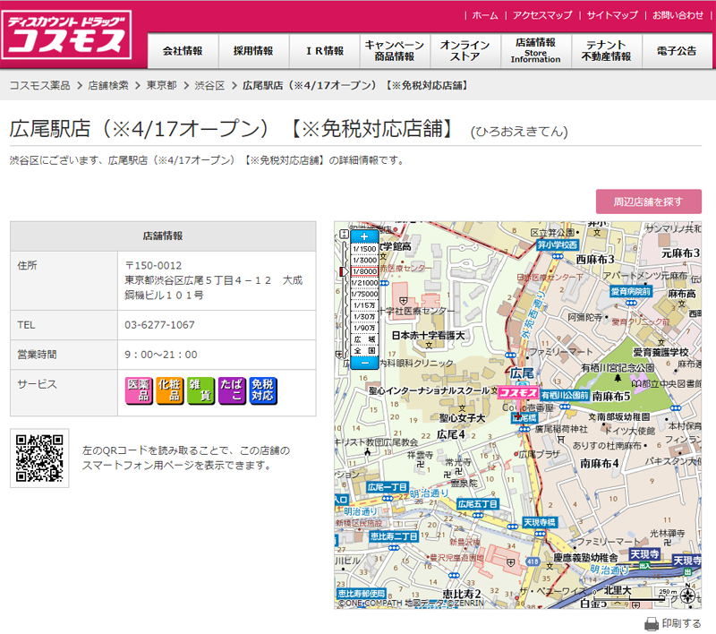Click the map zoom slider handle
Image resolution: width=716 pixels, height=634 pixels.
tap(345, 271)
